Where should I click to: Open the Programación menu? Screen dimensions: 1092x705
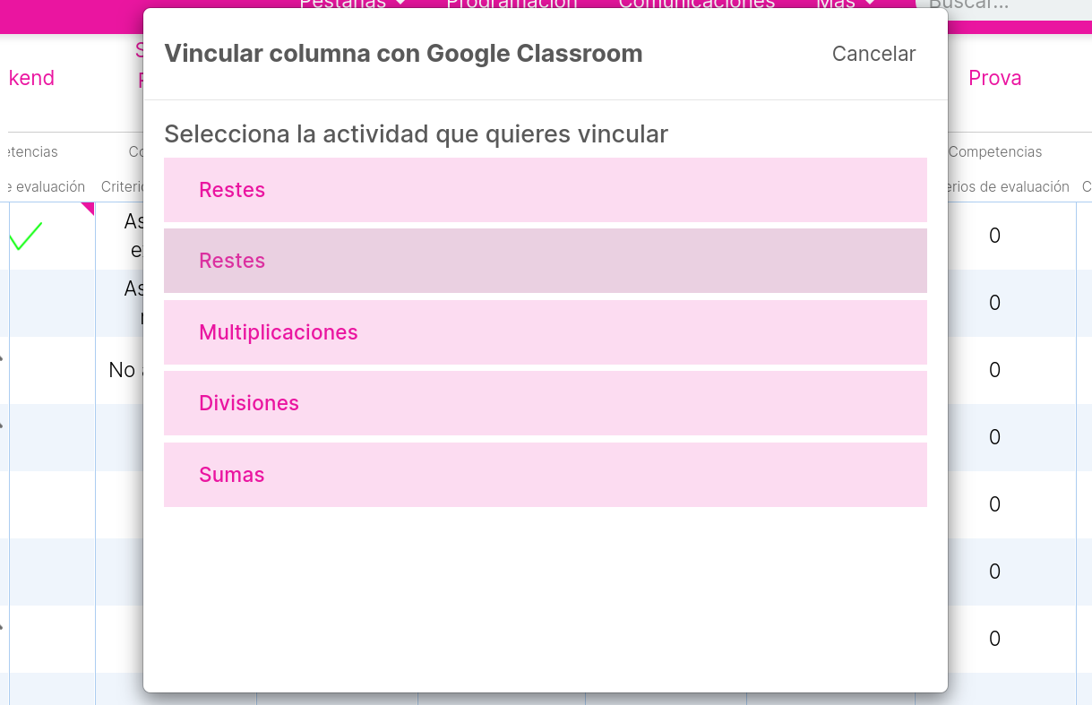tap(512, 4)
